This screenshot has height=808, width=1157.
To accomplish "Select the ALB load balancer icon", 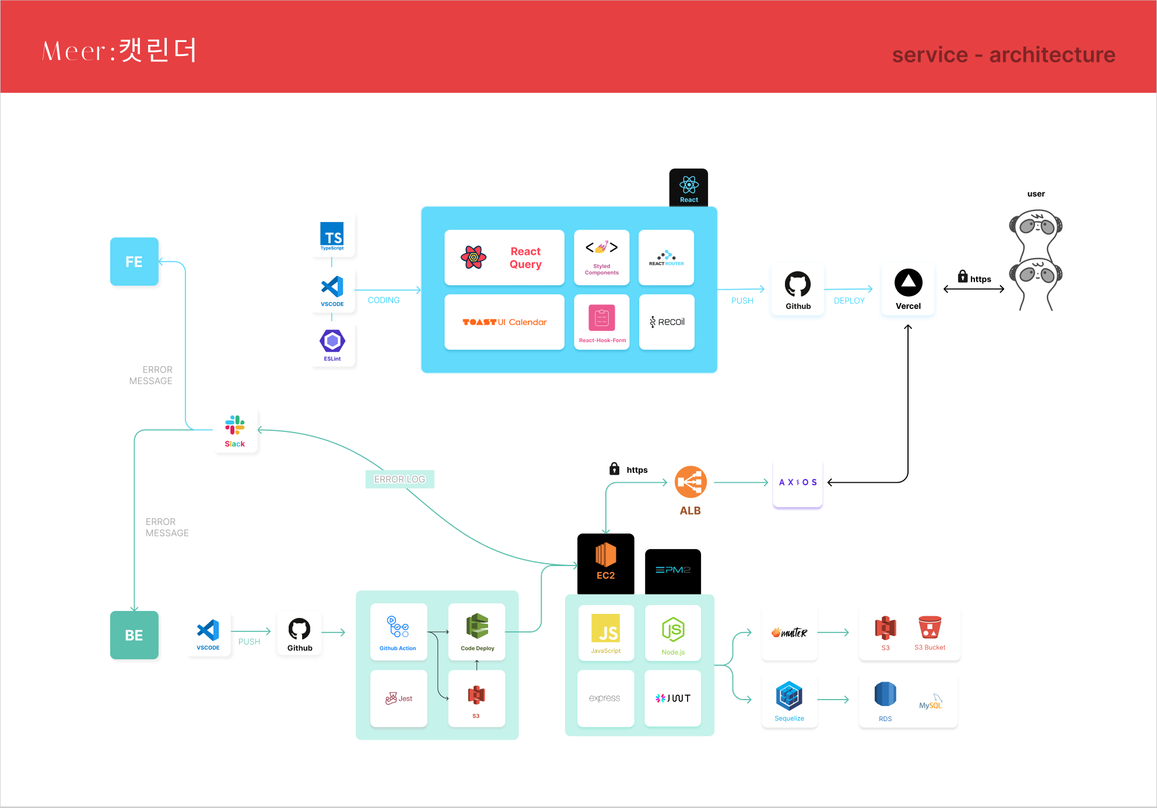I will coord(690,482).
